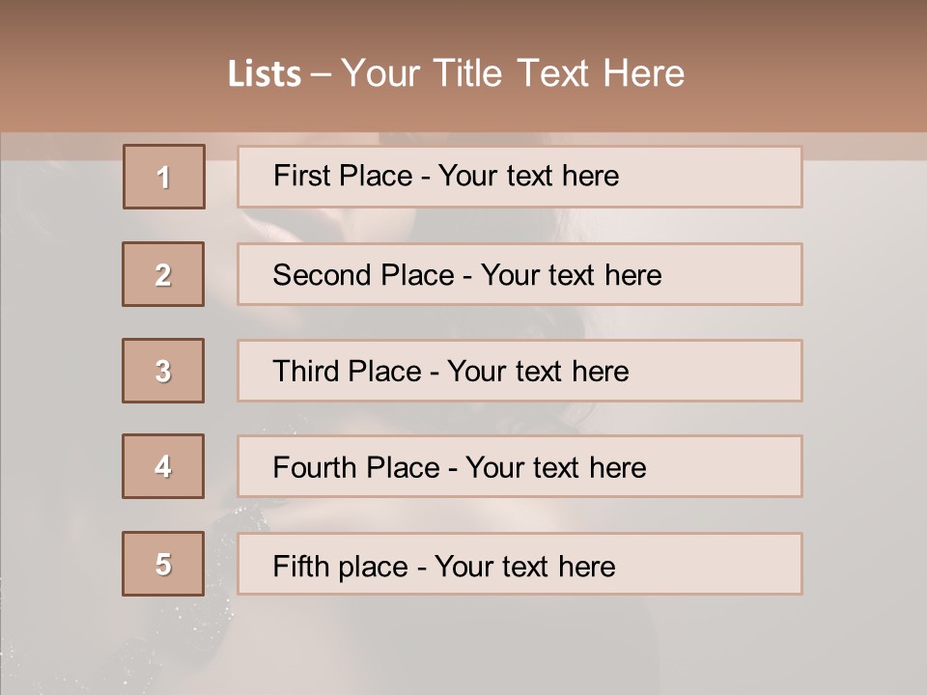Place cursor on "Fourth Place" text
927x695 pixels.
tap(356, 468)
